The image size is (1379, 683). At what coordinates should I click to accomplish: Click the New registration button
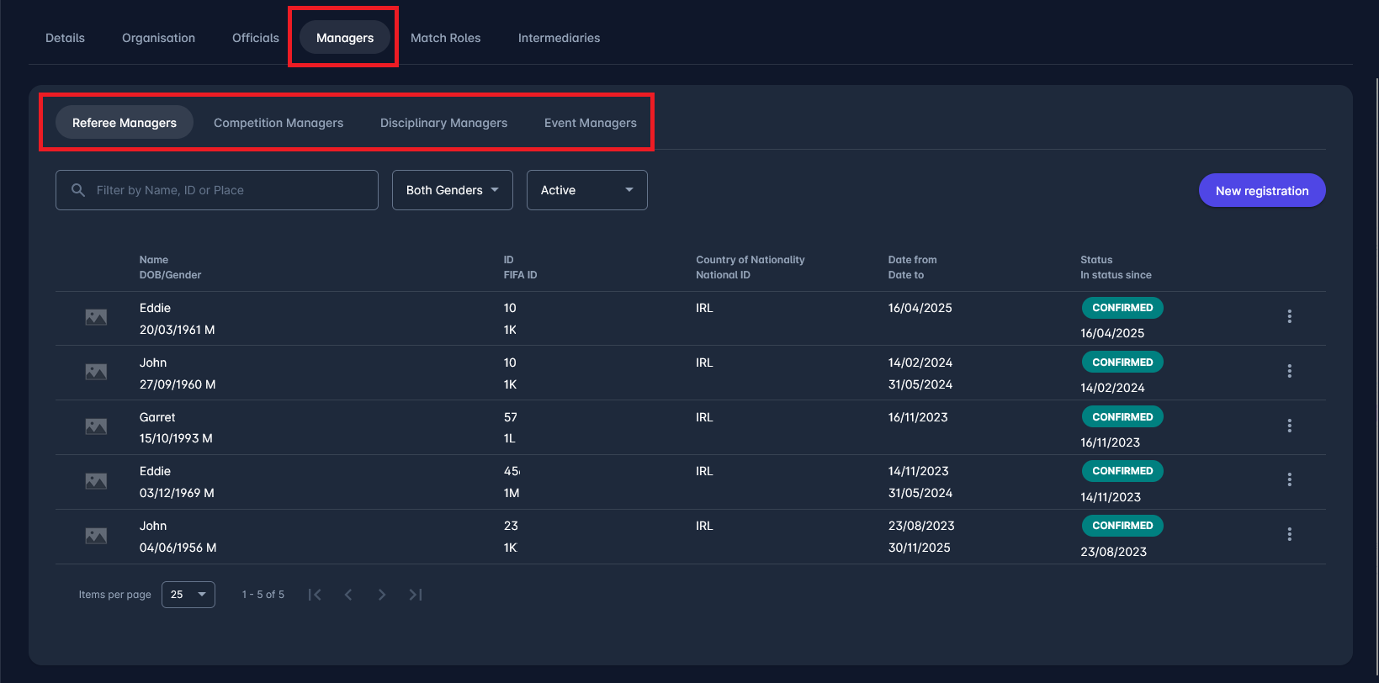click(1261, 191)
